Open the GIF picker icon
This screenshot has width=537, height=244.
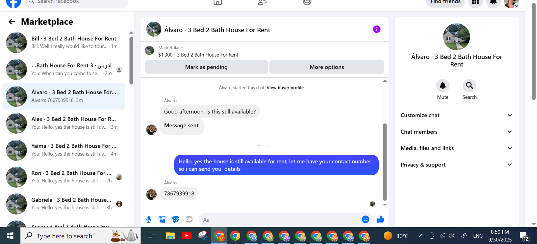[189, 219]
